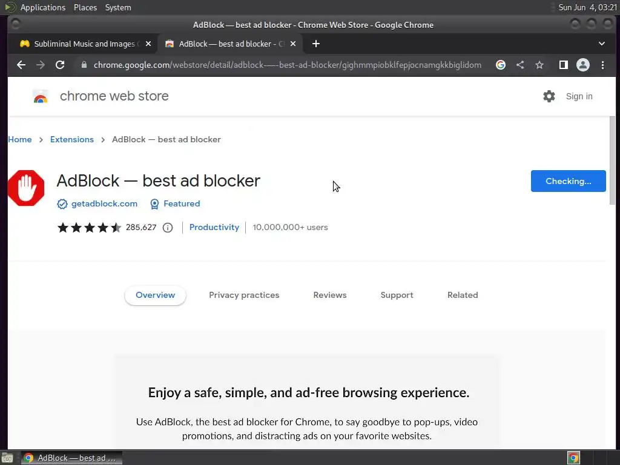Image resolution: width=620 pixels, height=465 pixels.
Task: Open the Applications menu
Action: 43,7
